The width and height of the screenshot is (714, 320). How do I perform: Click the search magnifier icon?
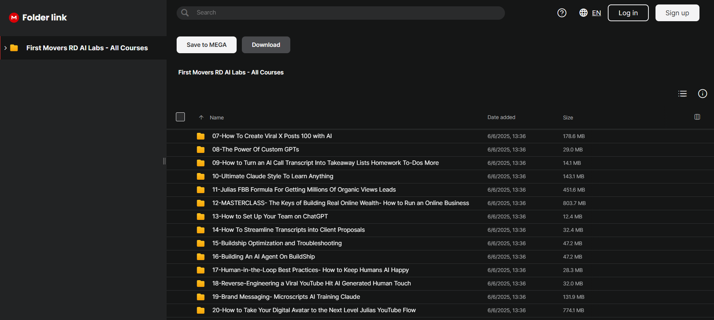[185, 13]
